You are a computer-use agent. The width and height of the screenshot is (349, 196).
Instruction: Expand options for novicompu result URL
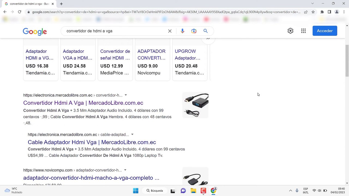[125, 170]
